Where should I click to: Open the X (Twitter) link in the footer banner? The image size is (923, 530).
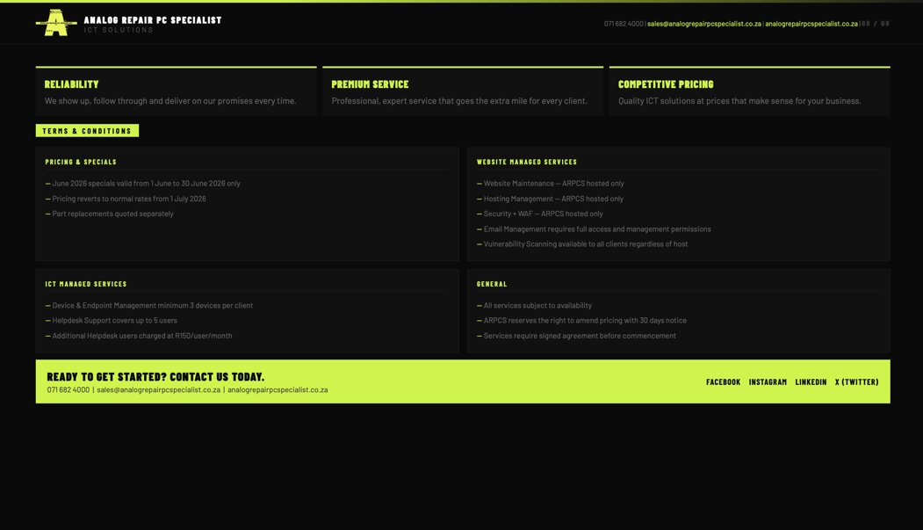click(x=856, y=382)
